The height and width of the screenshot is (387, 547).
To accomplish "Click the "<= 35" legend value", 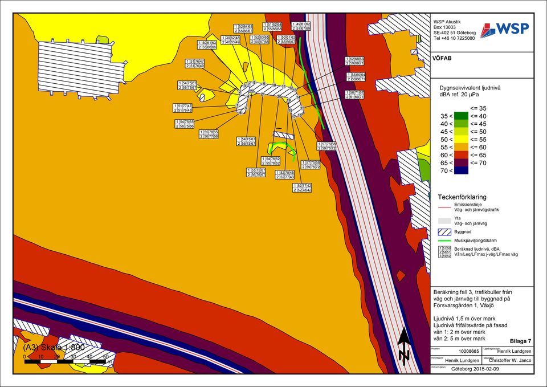I will (x=478, y=108).
